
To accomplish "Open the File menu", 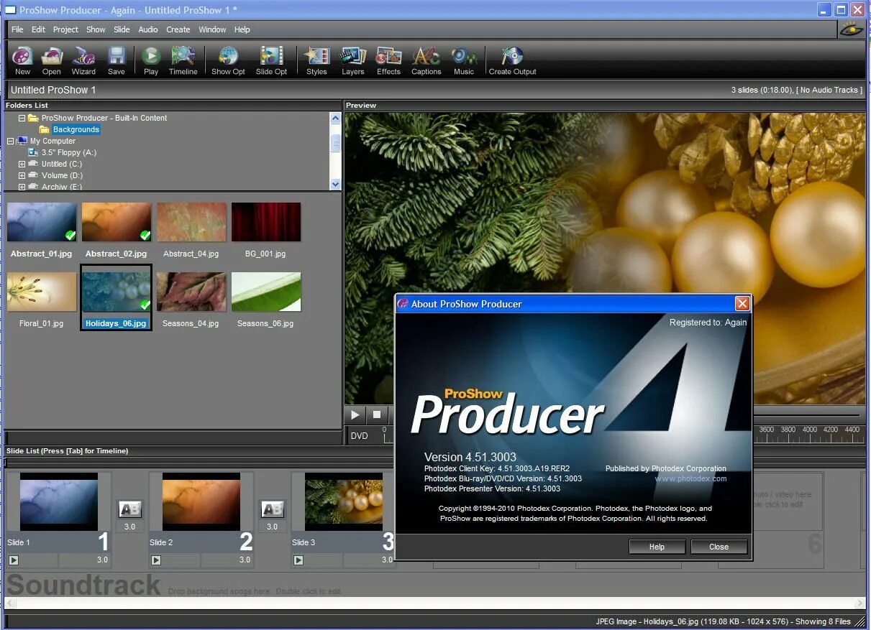I will 17,29.
